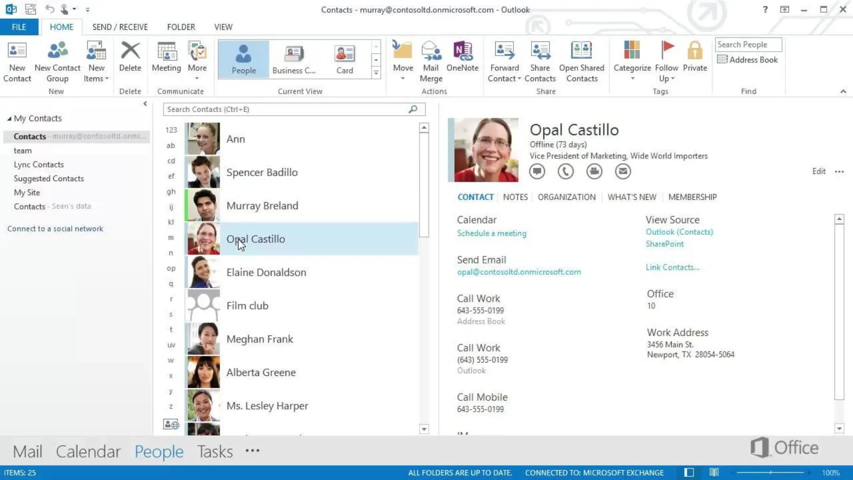Screen dimensions: 853x480
Task: Open the ORGANIZATION tab
Action: (x=567, y=197)
